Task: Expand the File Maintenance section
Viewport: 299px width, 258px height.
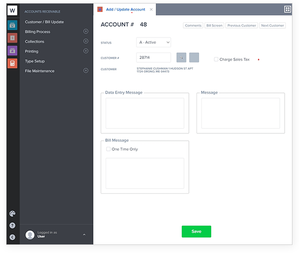Action: [86, 70]
